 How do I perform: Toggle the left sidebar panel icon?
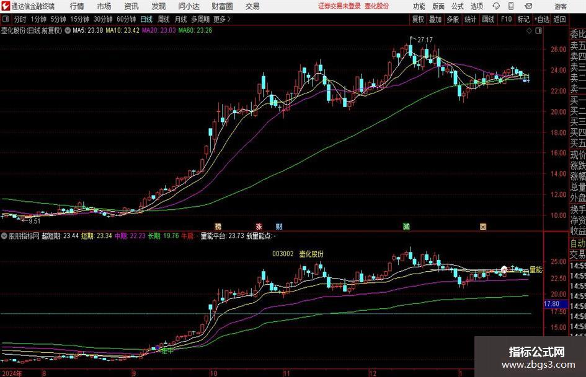6,19
